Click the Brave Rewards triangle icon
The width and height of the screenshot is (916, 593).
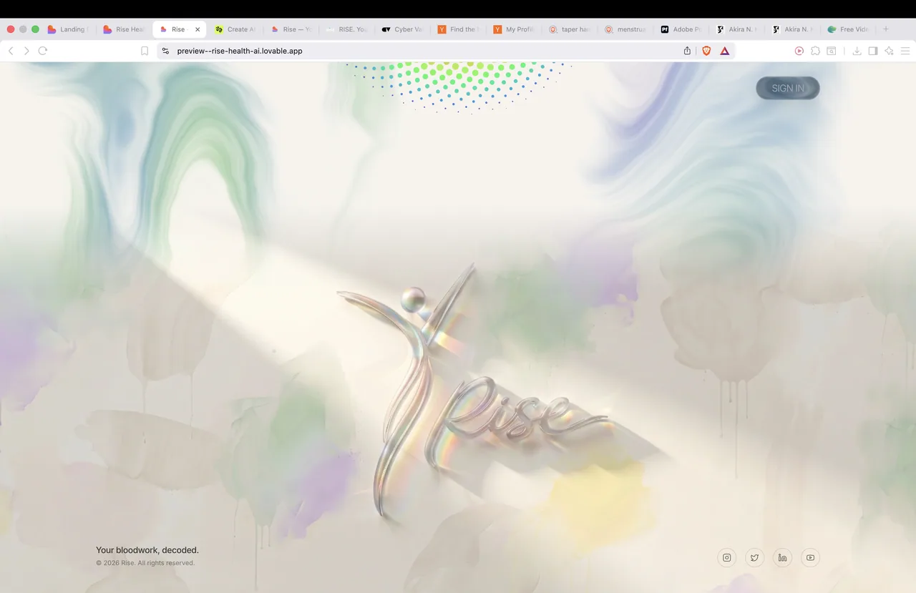tap(725, 51)
